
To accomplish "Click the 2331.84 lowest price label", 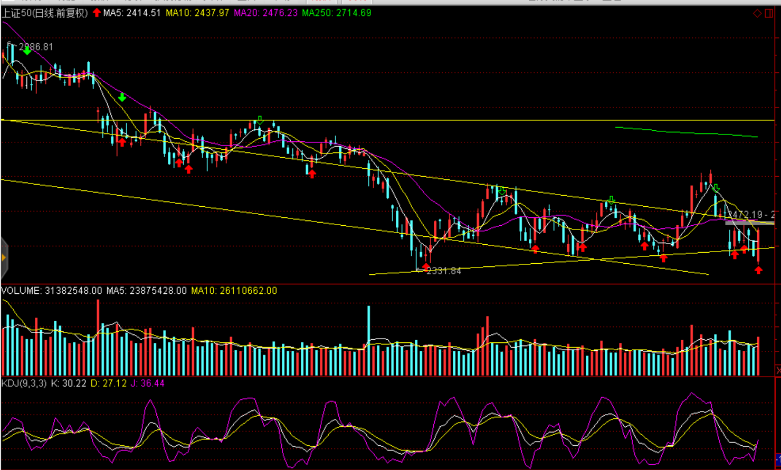I will point(443,271).
